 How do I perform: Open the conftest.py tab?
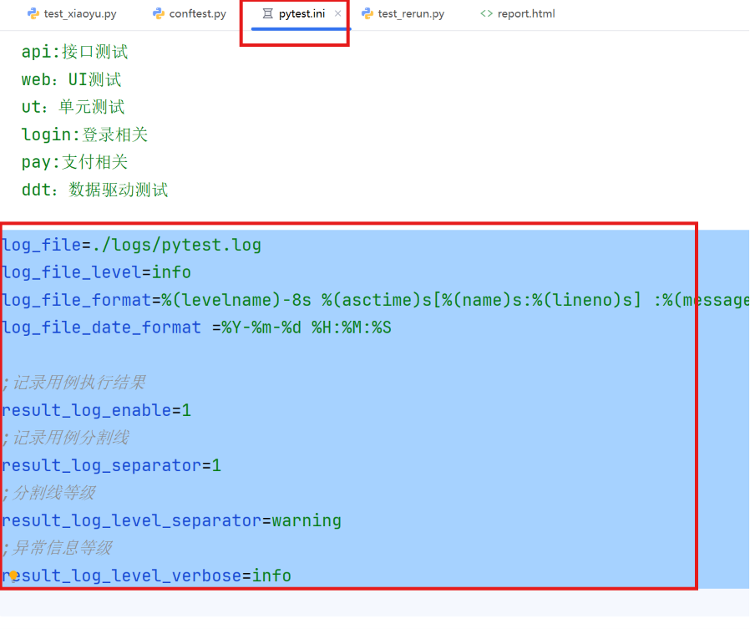190,14
